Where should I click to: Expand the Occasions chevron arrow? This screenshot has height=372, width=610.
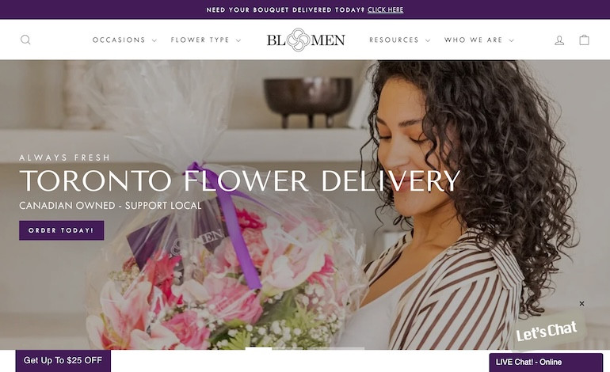point(154,40)
